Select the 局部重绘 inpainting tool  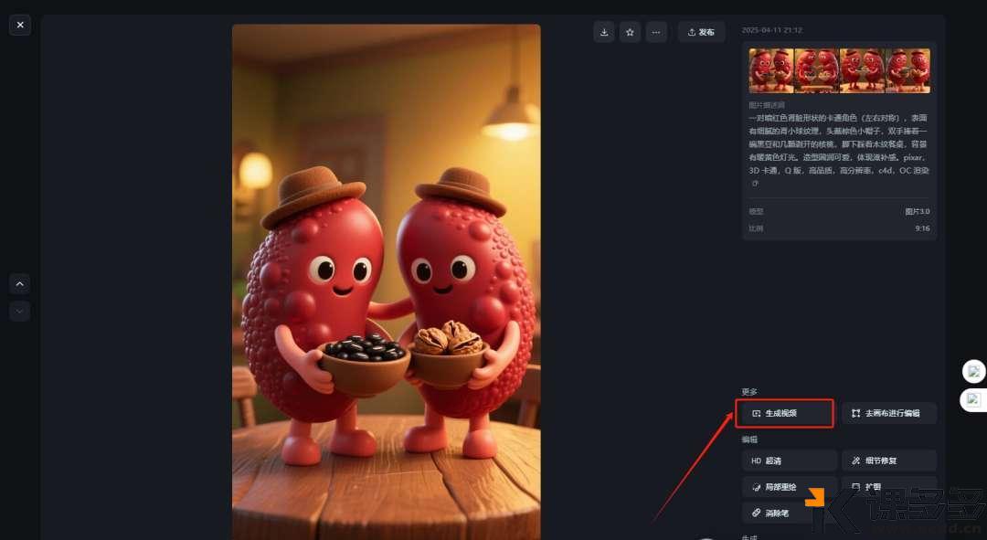click(790, 487)
